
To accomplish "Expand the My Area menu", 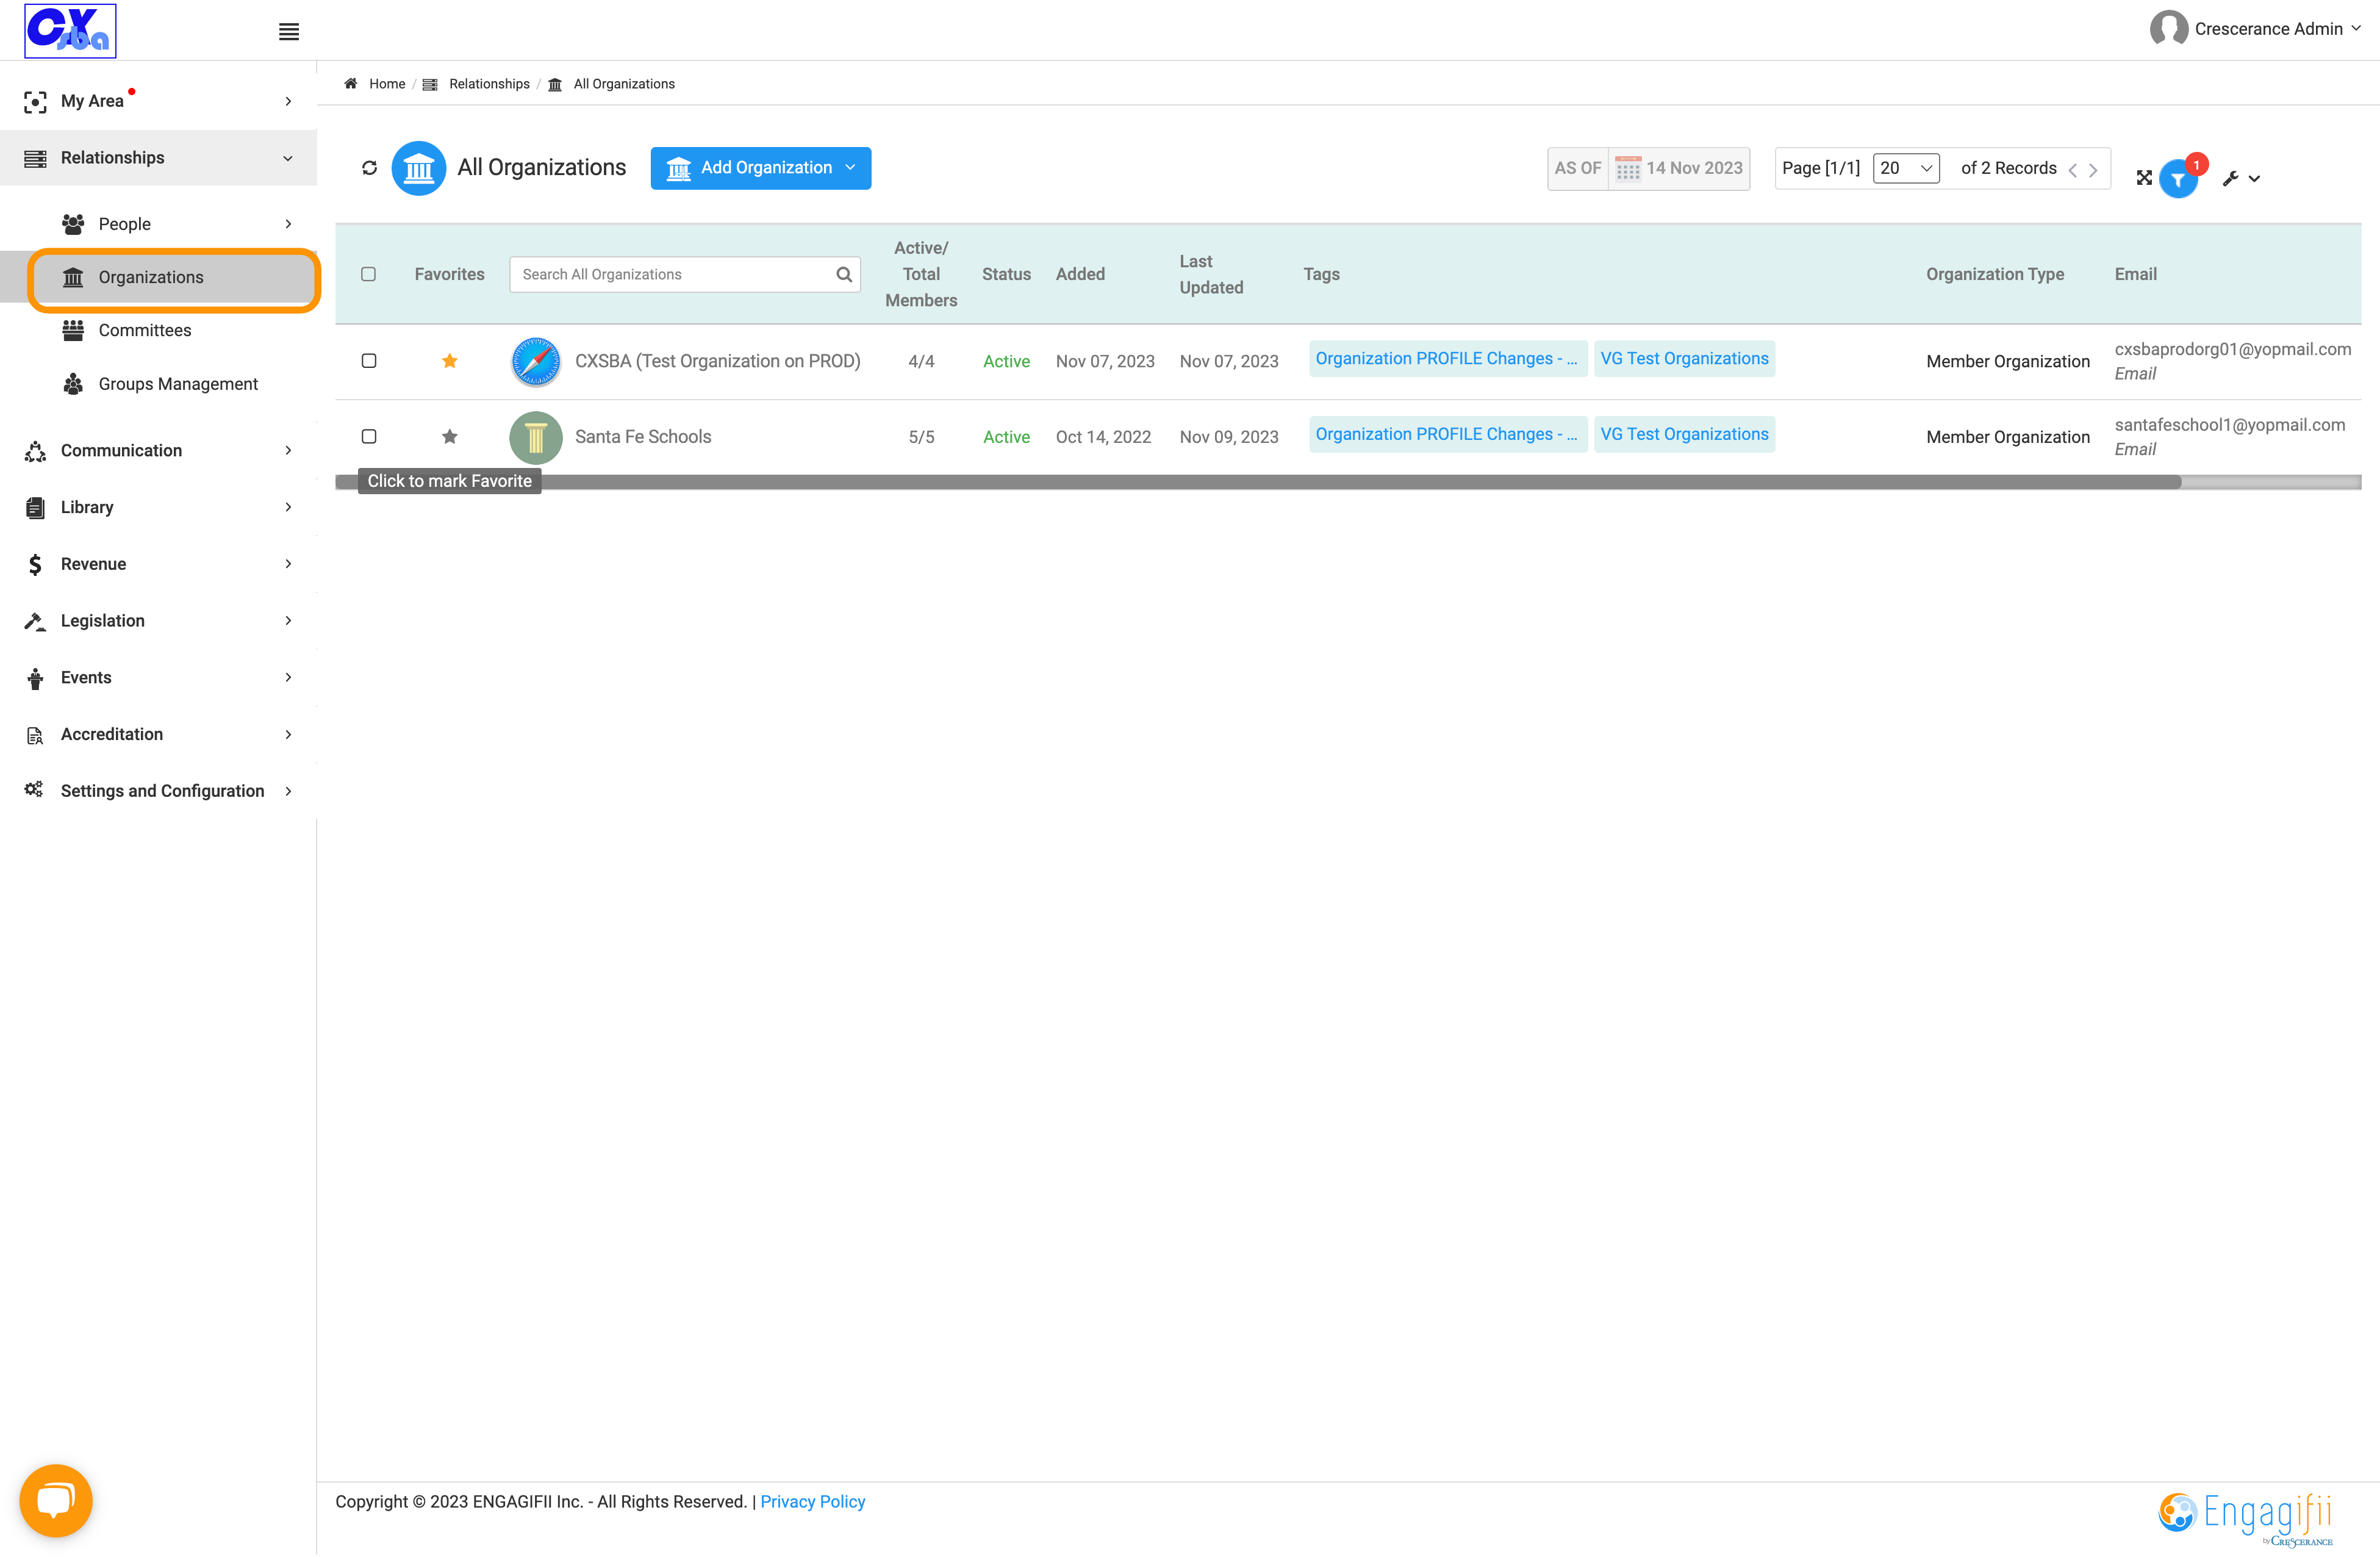I will click(x=159, y=101).
